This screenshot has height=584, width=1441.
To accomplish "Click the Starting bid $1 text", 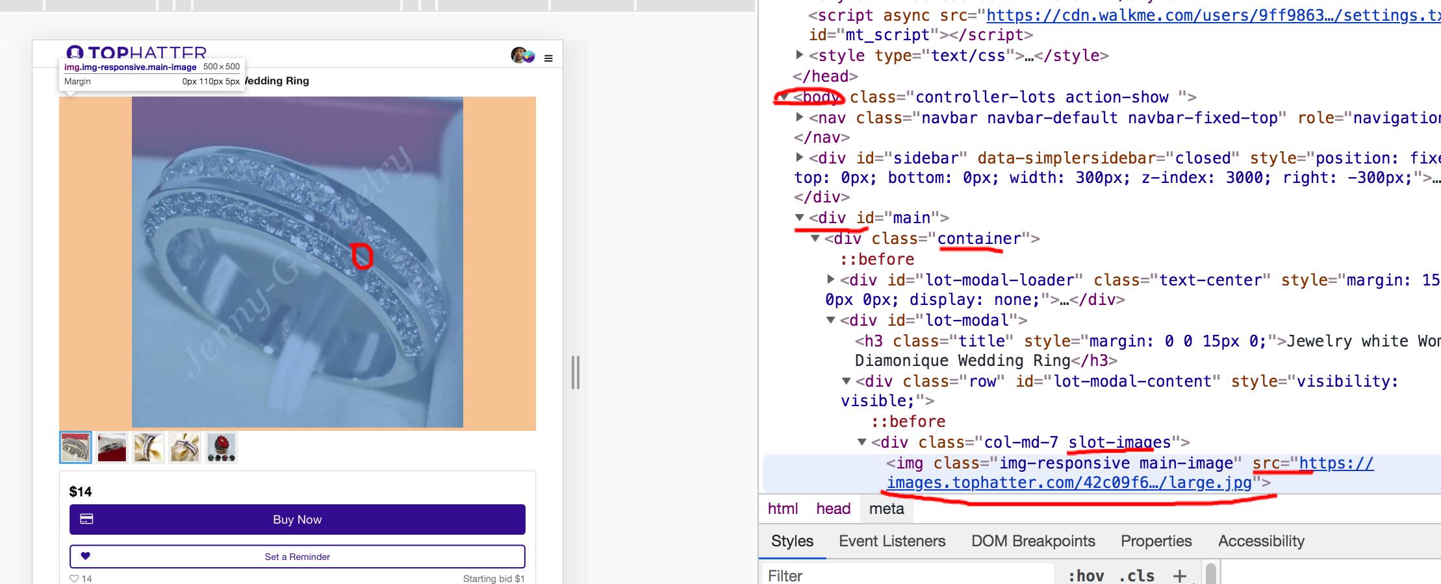I will 494,578.
